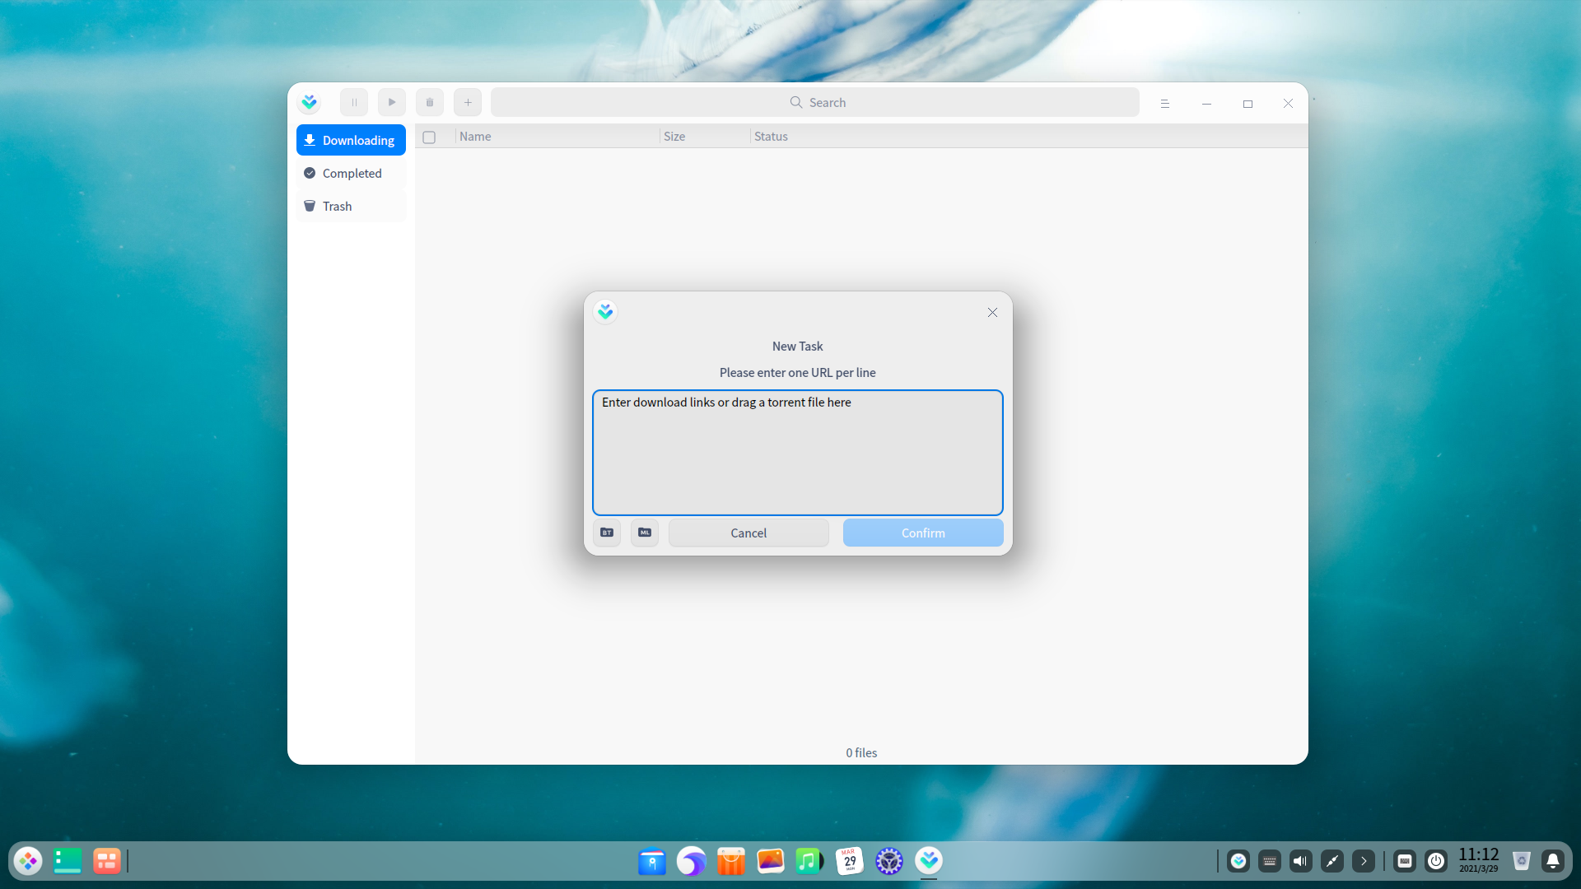
Task: Sort list by Size column header
Action: tap(674, 137)
